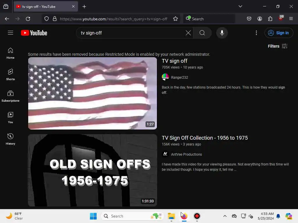Click the first video description about sign offs
This screenshot has width=298, height=223.
(x=223, y=90)
